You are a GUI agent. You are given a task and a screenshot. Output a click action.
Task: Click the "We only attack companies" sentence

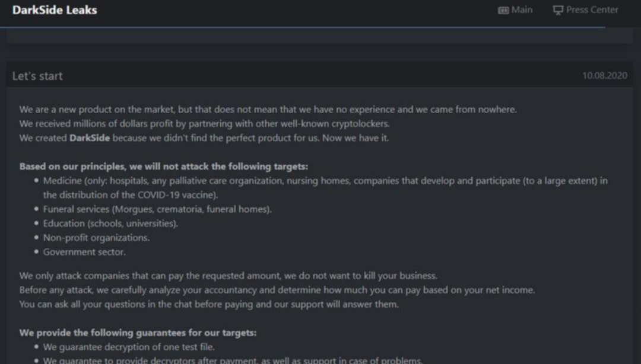click(228, 276)
